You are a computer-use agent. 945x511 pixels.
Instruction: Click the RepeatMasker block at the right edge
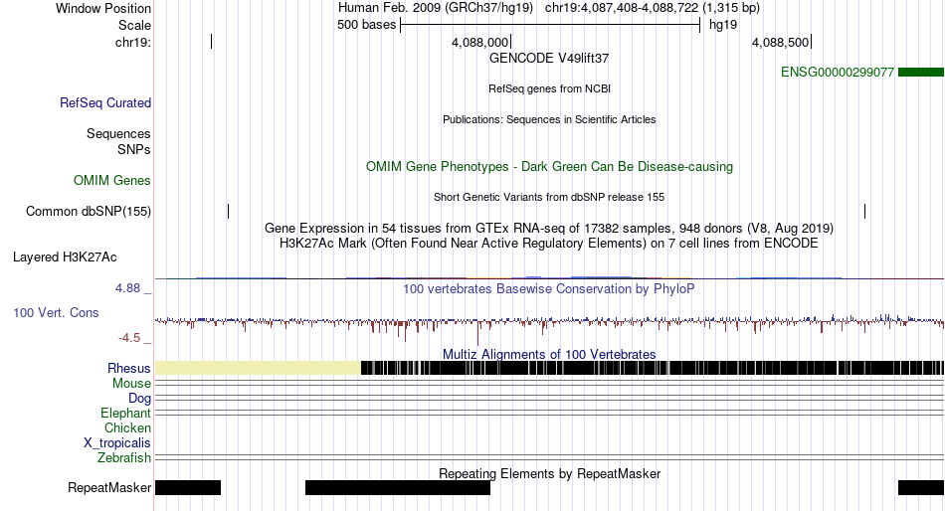point(921,487)
